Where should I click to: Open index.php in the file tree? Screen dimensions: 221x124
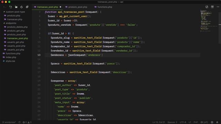click(x=11, y=57)
